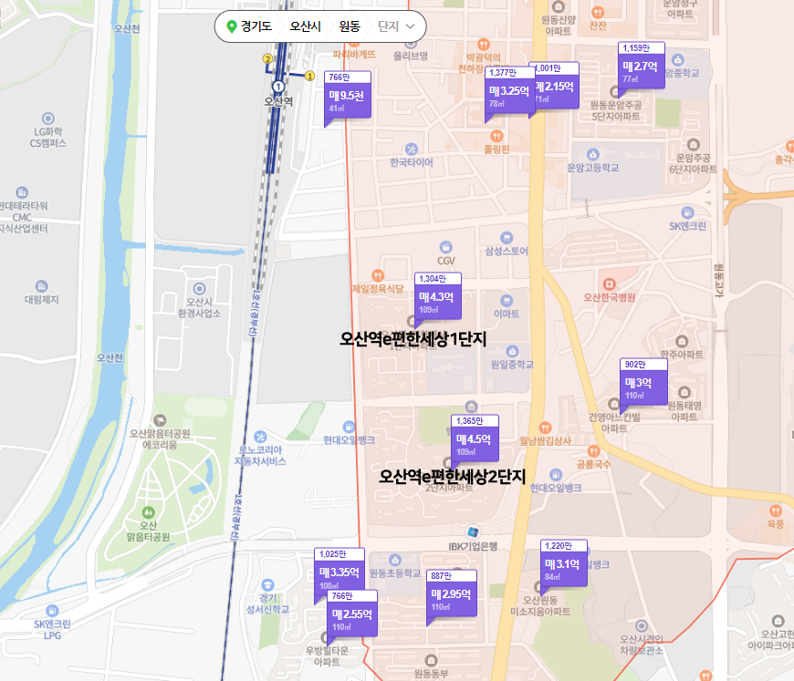Open the 매 4.3억 109㎡ listing marker
Image resolution: width=794 pixels, height=681 pixels.
[437, 296]
